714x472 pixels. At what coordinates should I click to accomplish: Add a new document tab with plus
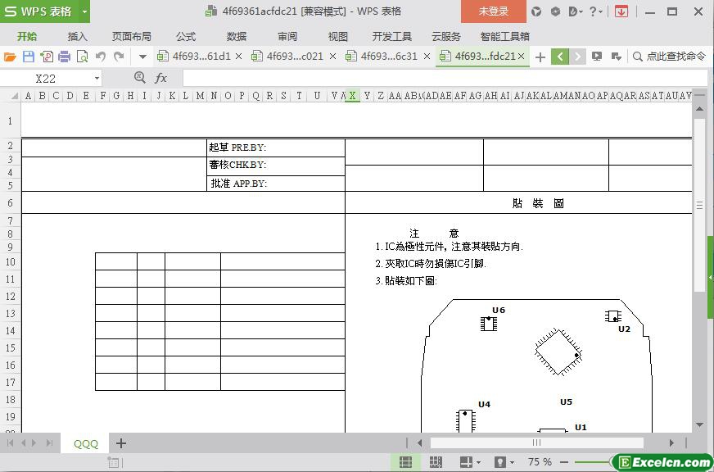point(540,57)
